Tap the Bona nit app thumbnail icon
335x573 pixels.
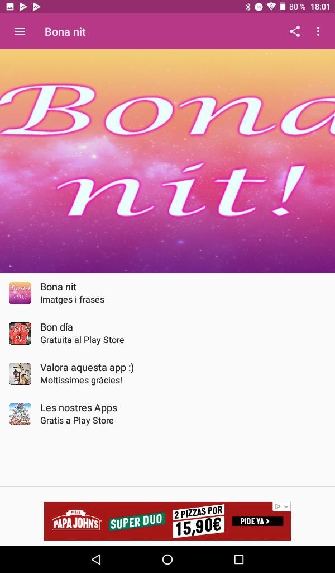pos(20,293)
